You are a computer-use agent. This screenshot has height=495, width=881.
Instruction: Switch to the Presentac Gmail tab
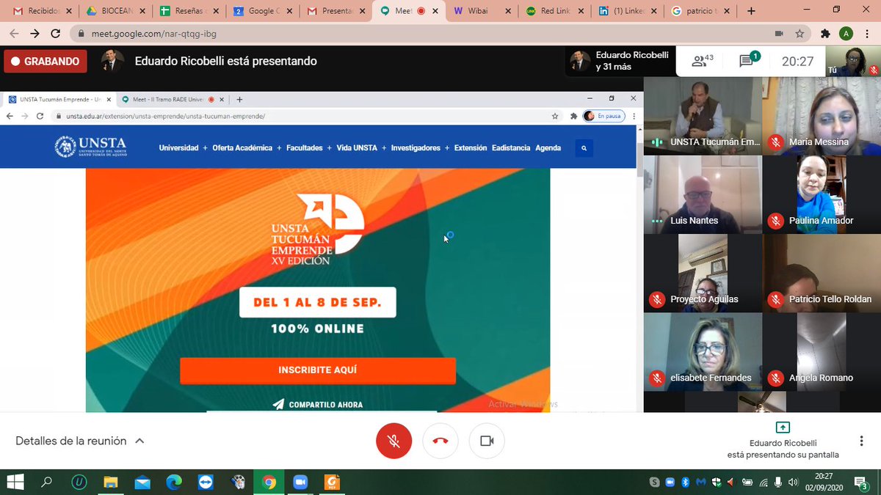(335, 11)
